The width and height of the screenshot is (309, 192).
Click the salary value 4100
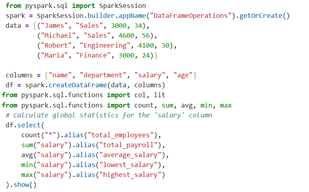(146, 46)
